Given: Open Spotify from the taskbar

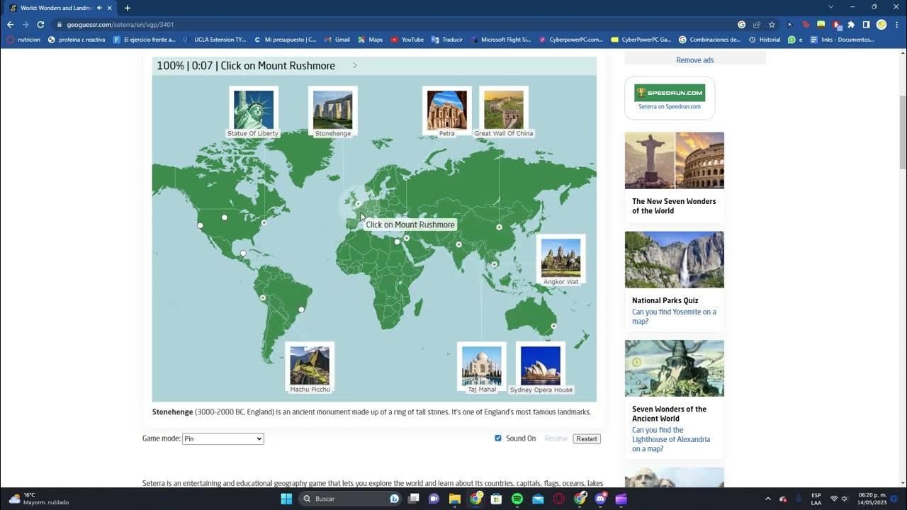Looking at the screenshot, I should click(517, 499).
